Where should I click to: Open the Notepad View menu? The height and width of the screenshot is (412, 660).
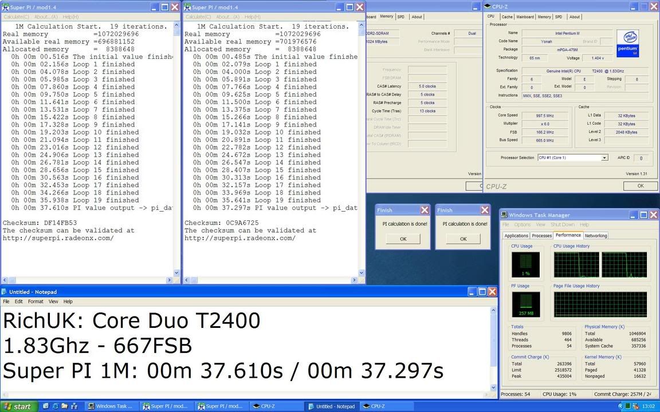[53, 302]
